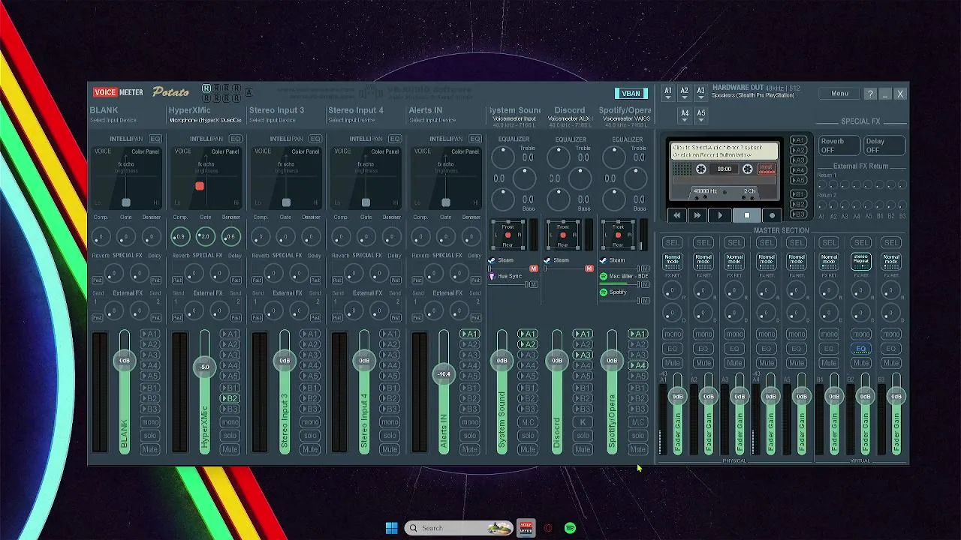961x540 pixels.
Task: Open the Voicemeeter Menu
Action: (x=839, y=94)
